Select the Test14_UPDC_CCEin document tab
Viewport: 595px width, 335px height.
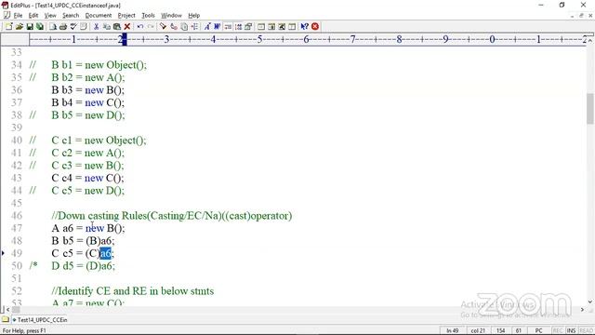click(39, 320)
